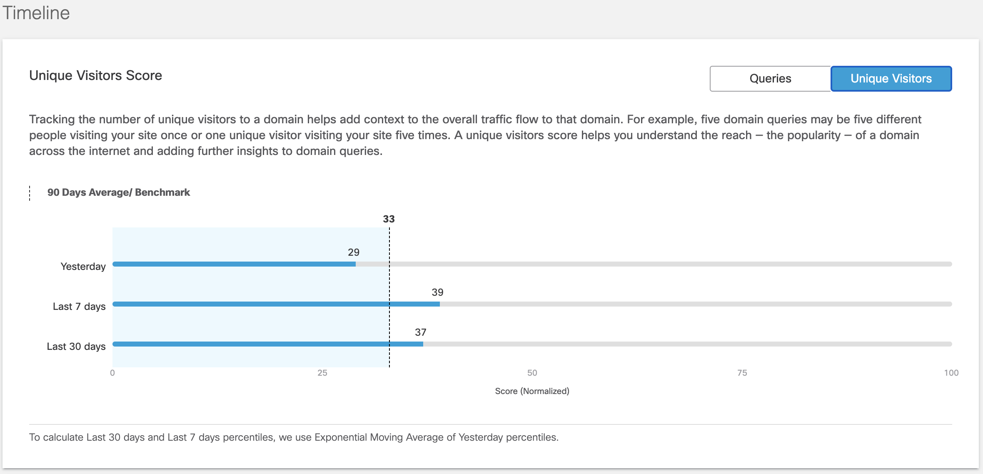Click the Last 30 days blue bar
983x474 pixels.
(x=268, y=344)
